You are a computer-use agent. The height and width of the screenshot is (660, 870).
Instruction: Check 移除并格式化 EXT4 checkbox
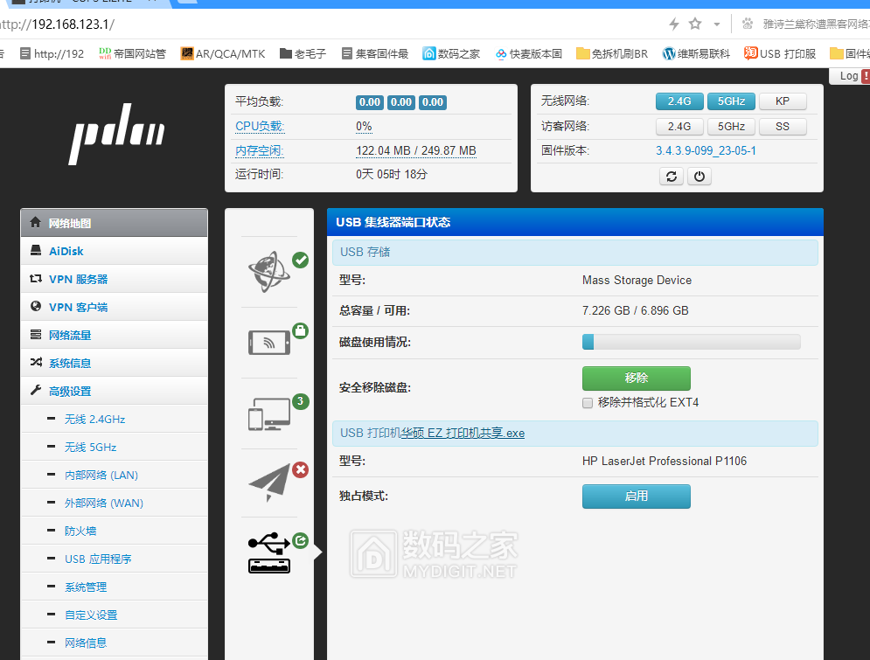click(588, 402)
